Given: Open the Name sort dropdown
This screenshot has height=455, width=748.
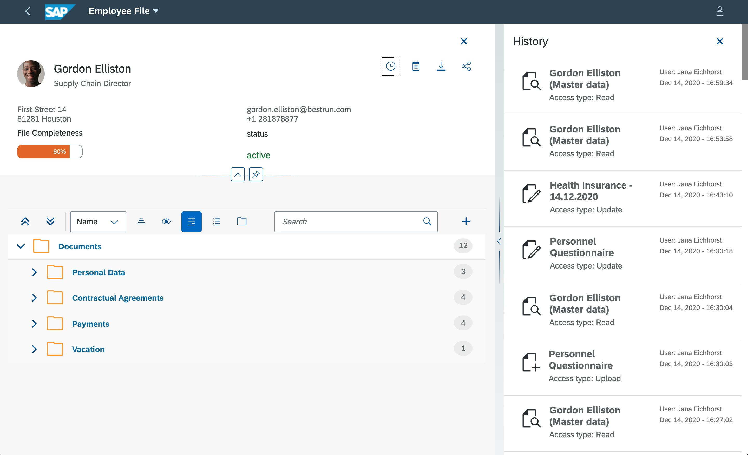Looking at the screenshot, I should (98, 222).
